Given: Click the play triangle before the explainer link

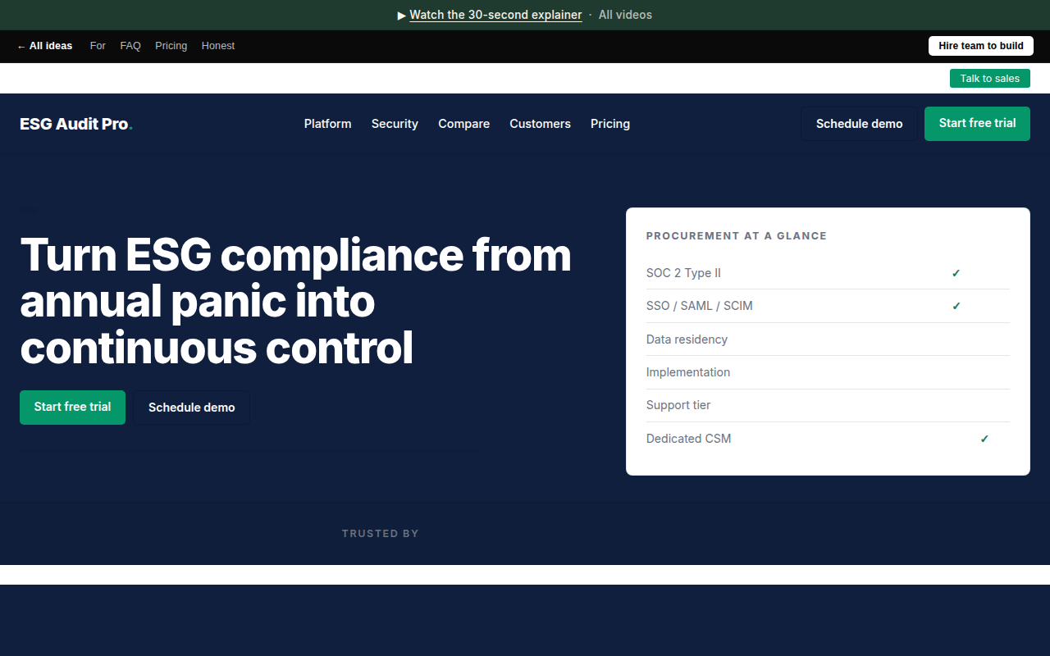Looking at the screenshot, I should click(x=402, y=15).
